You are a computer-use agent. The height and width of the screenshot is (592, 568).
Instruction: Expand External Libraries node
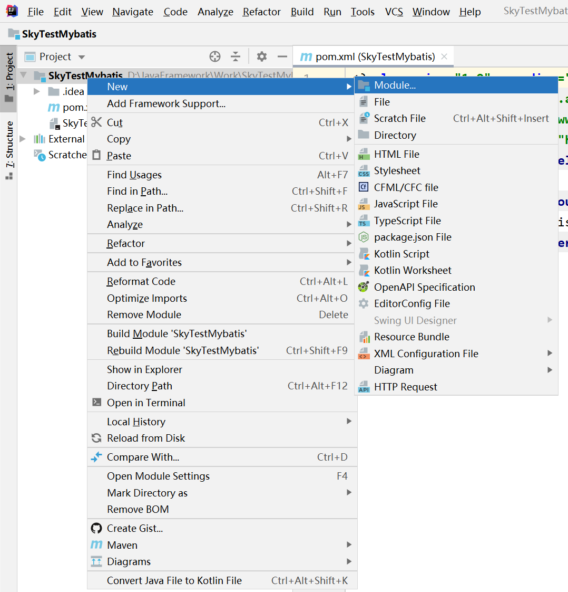tap(23, 139)
